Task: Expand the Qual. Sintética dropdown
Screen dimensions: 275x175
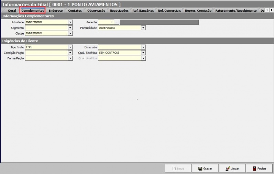Action: point(143,53)
